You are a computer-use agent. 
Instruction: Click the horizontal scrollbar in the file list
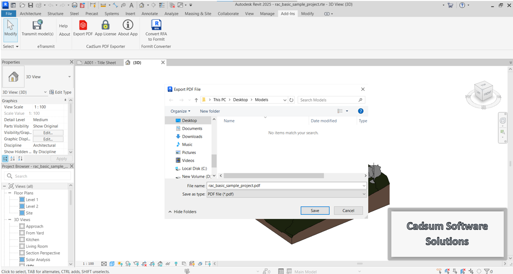(274, 176)
